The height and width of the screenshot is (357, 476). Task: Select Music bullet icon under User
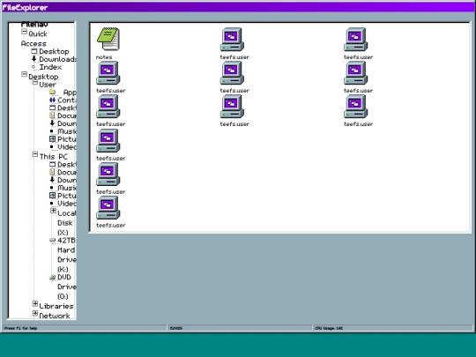[52, 131]
